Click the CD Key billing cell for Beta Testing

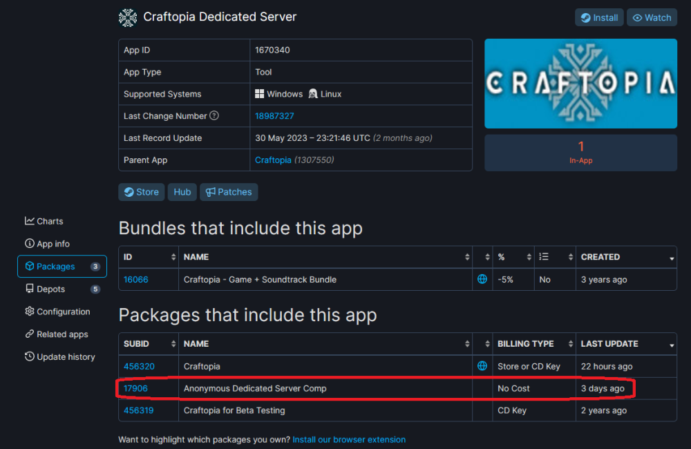[534, 410]
